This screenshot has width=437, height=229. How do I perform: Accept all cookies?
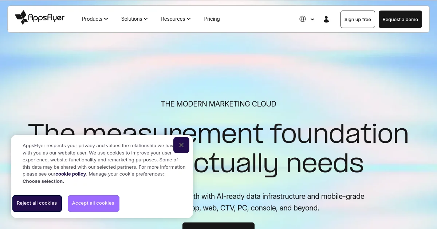point(93,204)
